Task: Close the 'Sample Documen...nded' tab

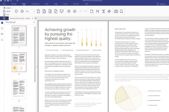Action: [32, 18]
